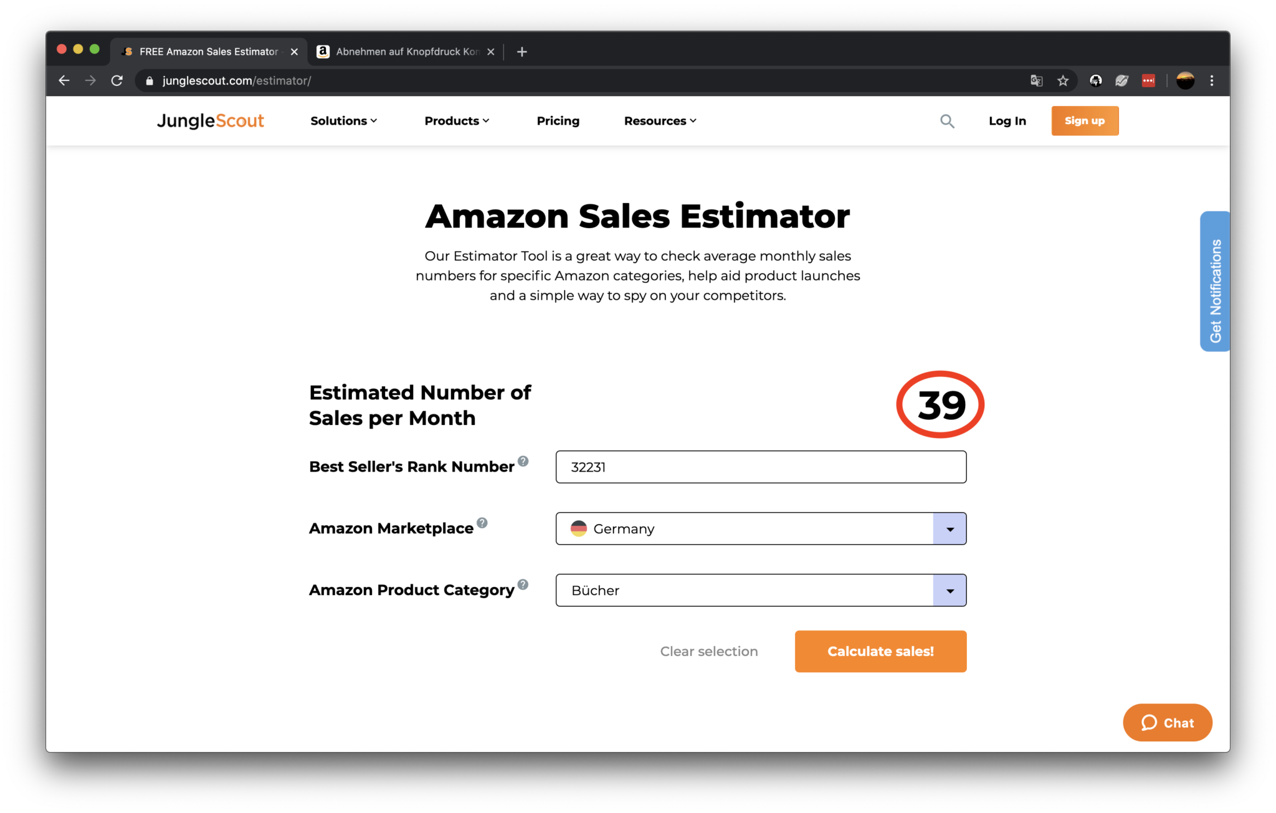
Task: Click the Log In link
Action: click(1007, 120)
